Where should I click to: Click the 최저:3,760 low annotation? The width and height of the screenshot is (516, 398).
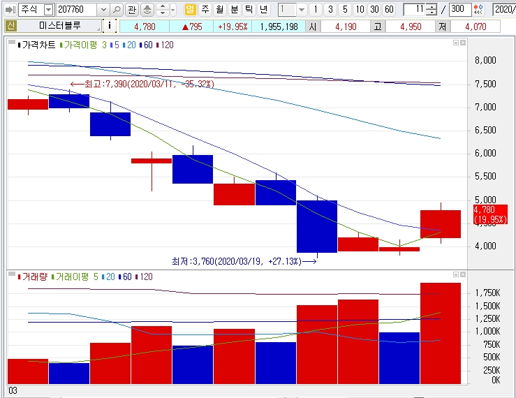[244, 261]
